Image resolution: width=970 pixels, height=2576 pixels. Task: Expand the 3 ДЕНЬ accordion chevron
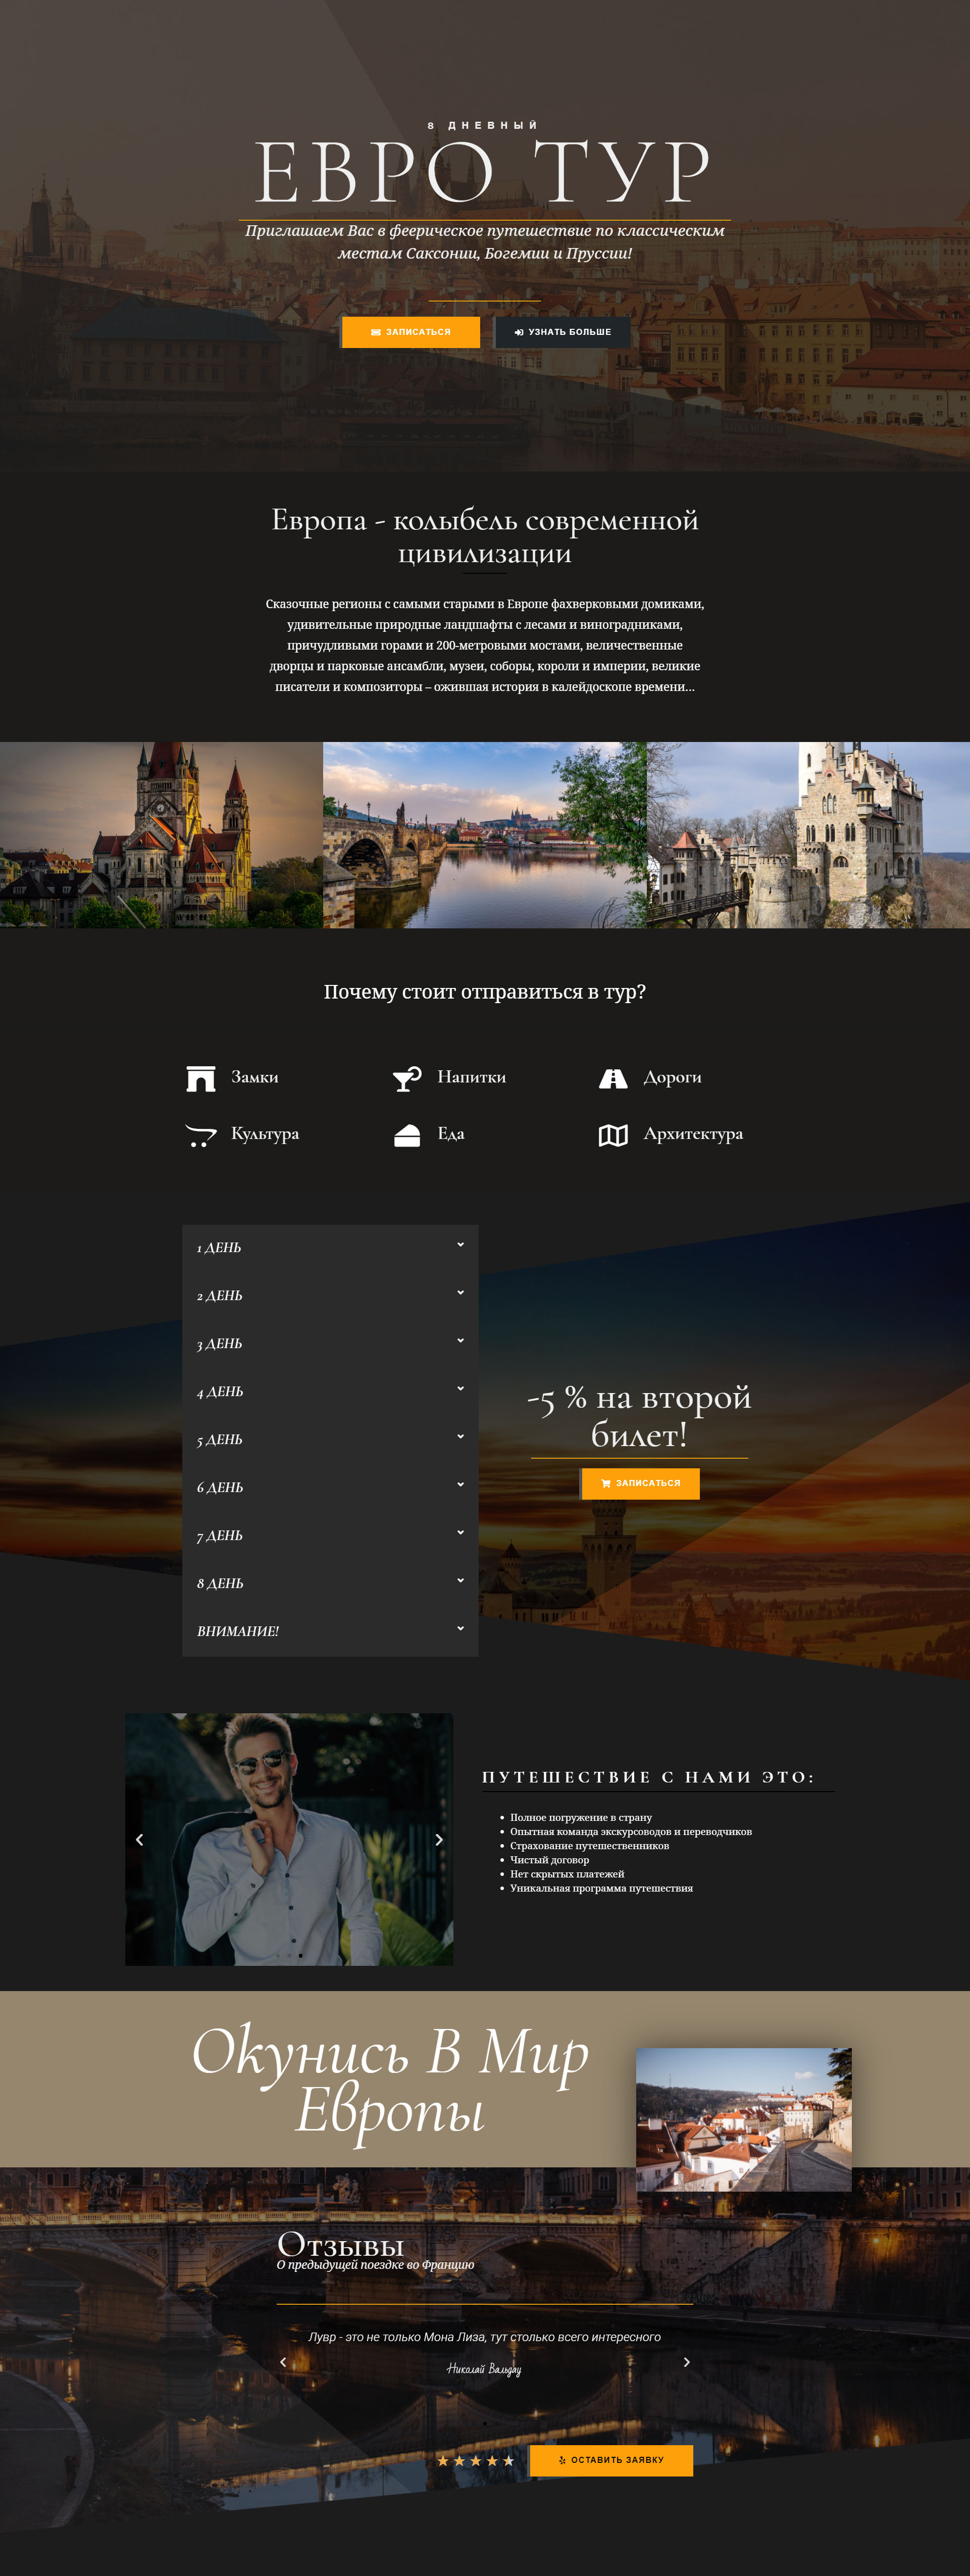460,1341
